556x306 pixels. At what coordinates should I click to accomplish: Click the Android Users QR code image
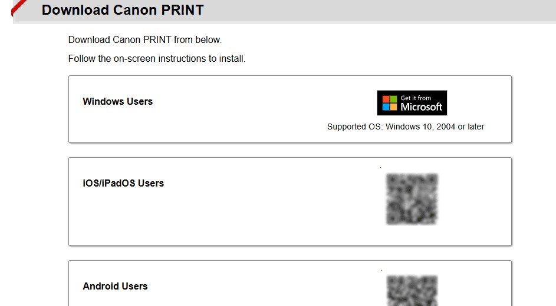(x=412, y=290)
